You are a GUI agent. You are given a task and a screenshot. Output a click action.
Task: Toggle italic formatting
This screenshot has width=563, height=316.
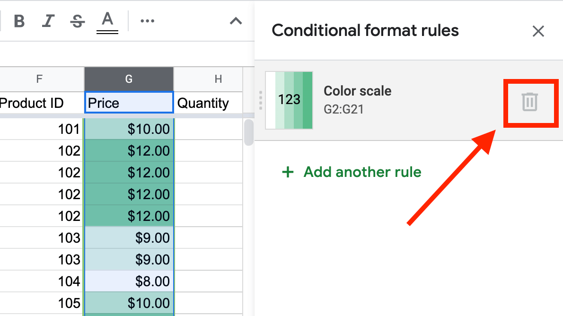pyautogui.click(x=48, y=21)
